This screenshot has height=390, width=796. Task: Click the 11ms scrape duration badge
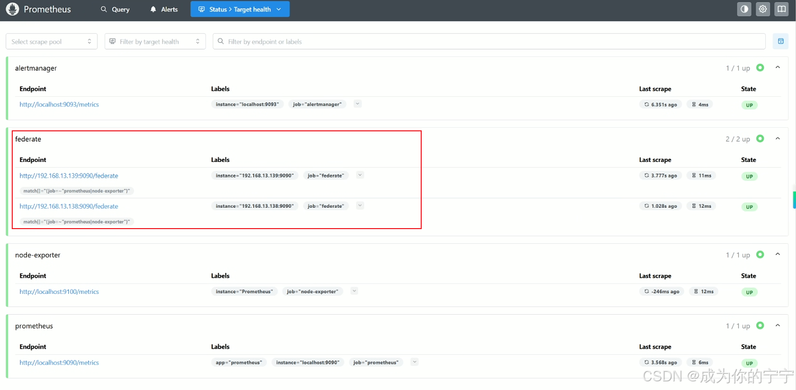(701, 176)
